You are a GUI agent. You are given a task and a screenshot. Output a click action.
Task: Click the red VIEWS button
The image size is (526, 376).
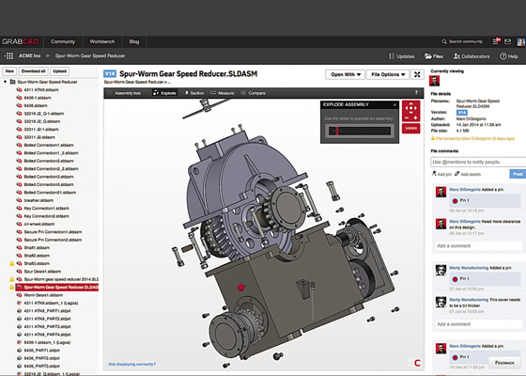pos(411,128)
